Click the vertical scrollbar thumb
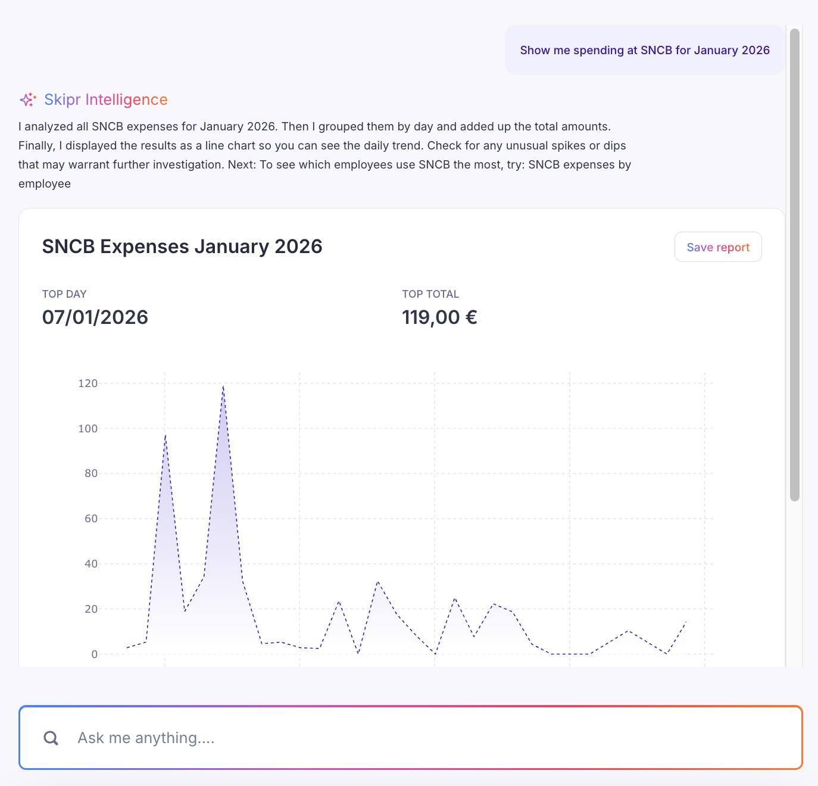 794,265
